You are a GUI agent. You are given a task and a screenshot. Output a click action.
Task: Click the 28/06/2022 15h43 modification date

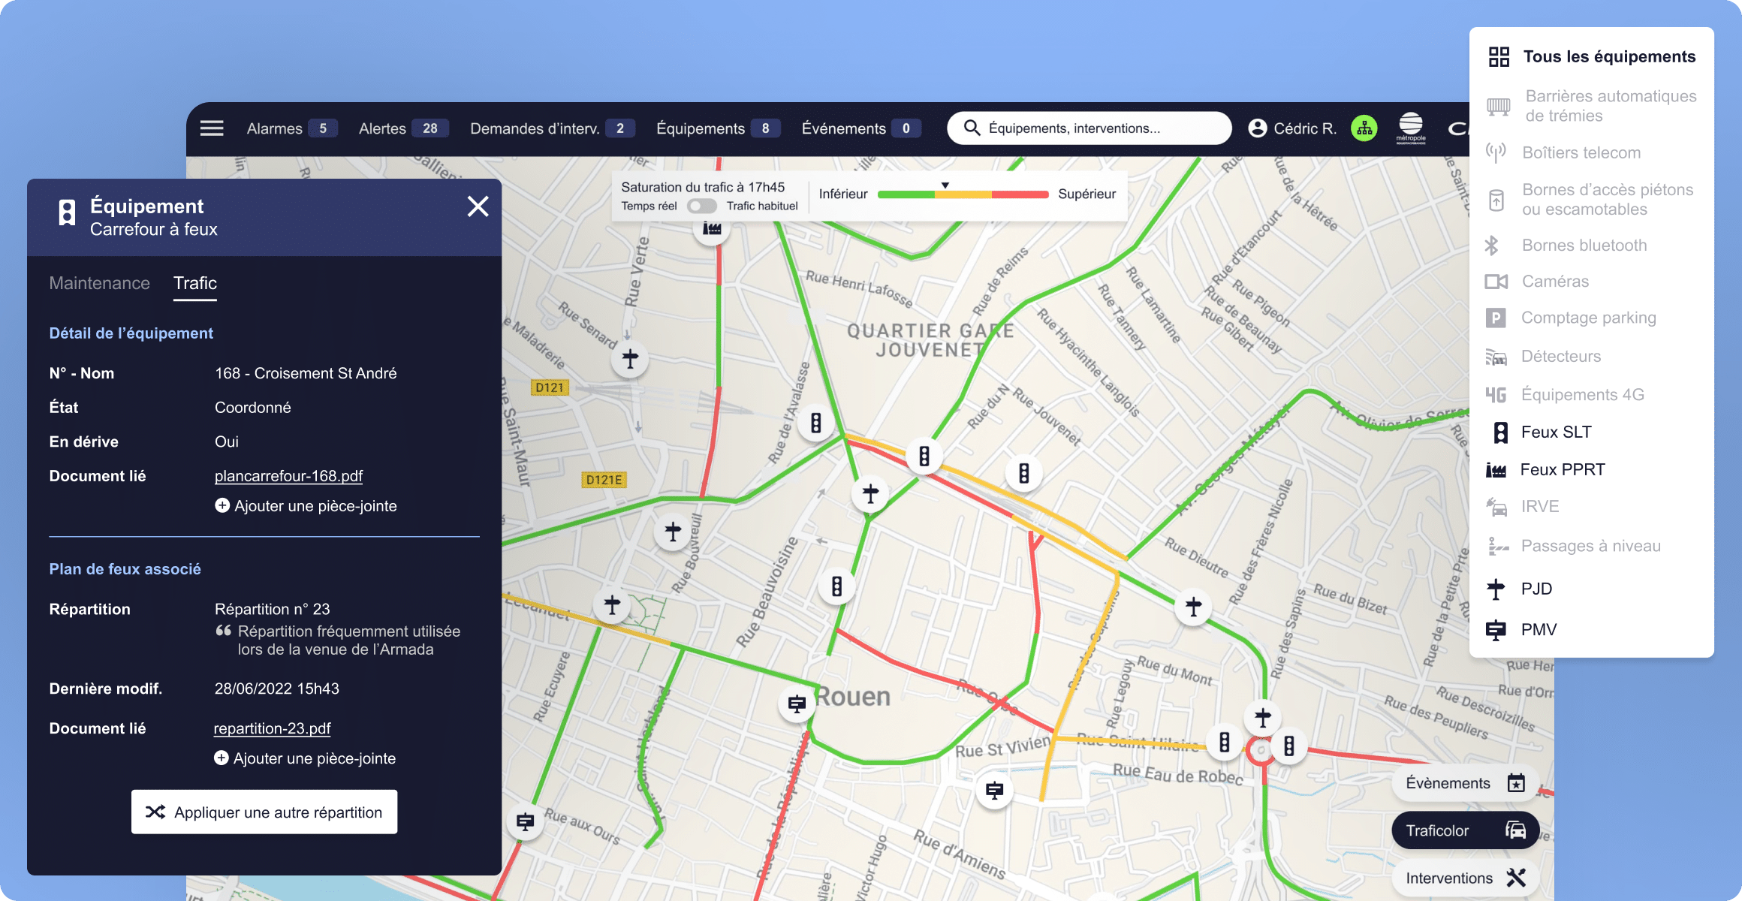click(x=277, y=689)
